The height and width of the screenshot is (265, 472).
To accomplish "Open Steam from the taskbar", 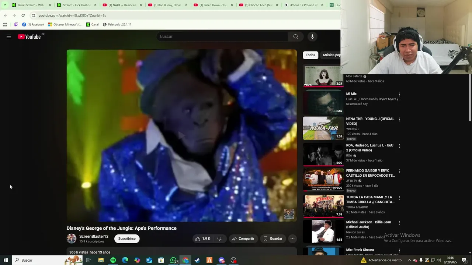I will (x=197, y=260).
